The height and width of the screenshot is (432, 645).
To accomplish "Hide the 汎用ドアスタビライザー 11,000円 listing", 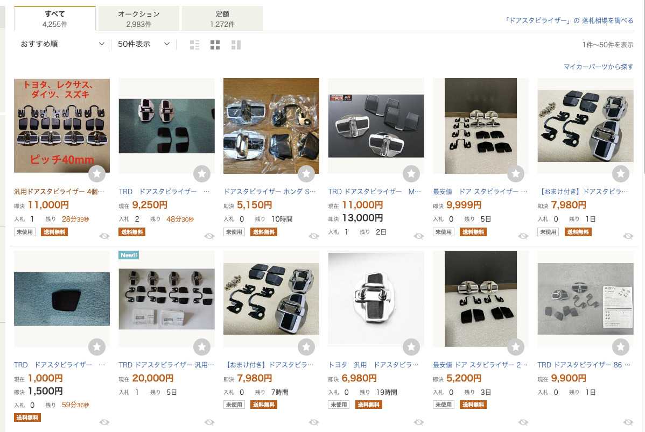I will [x=104, y=236].
